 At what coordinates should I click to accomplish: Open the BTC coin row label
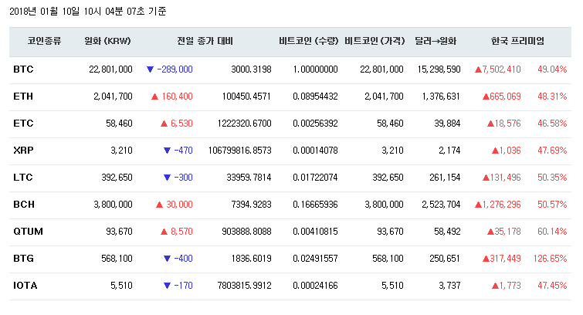(x=23, y=69)
